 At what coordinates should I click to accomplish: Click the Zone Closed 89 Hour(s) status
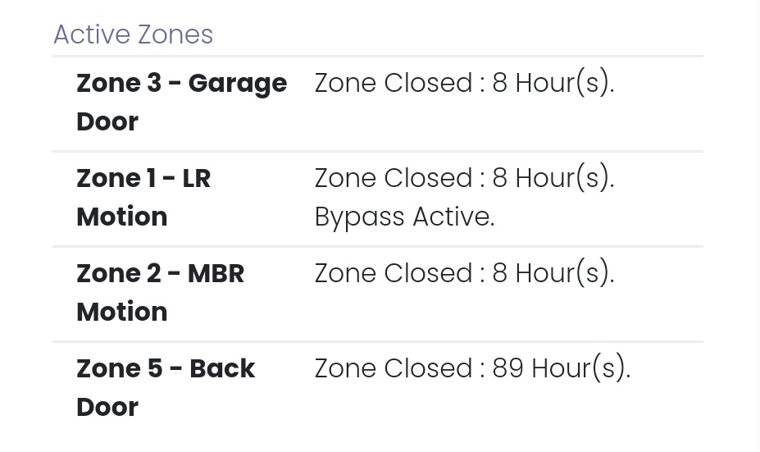472,368
